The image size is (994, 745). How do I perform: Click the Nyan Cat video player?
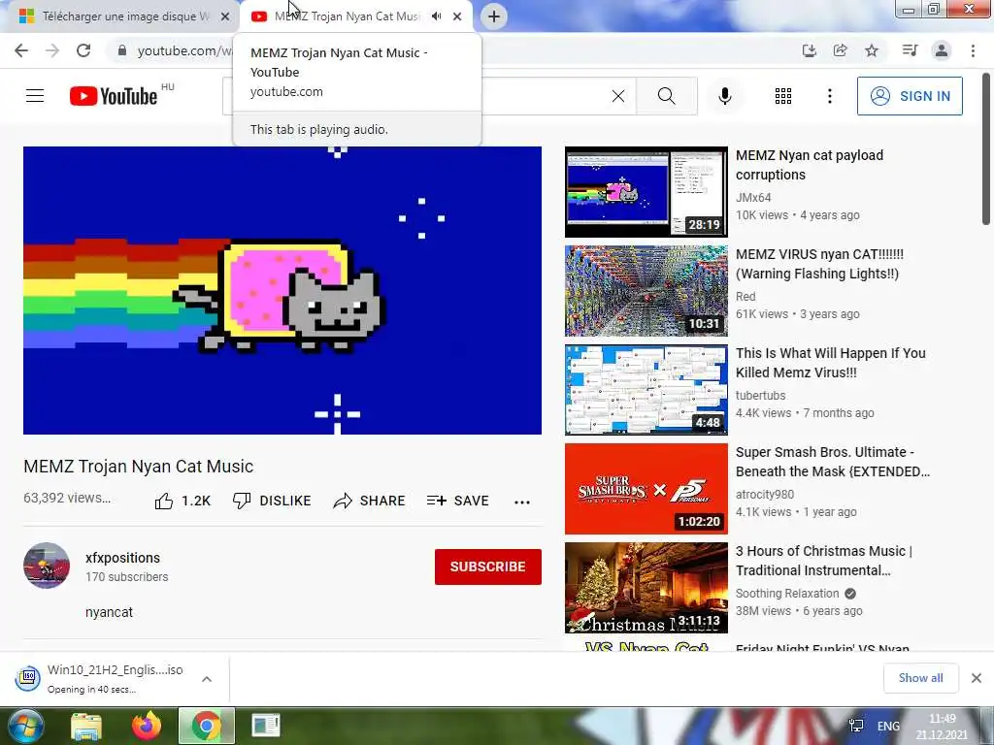click(282, 290)
